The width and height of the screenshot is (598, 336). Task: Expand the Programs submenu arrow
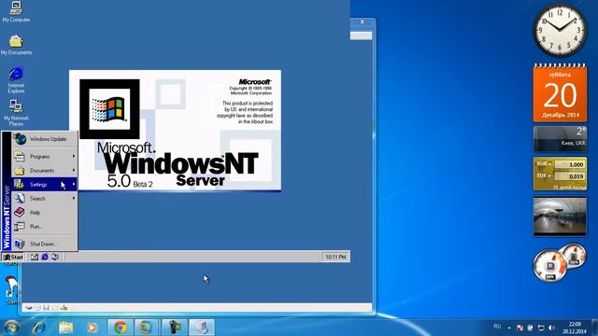coord(74,157)
